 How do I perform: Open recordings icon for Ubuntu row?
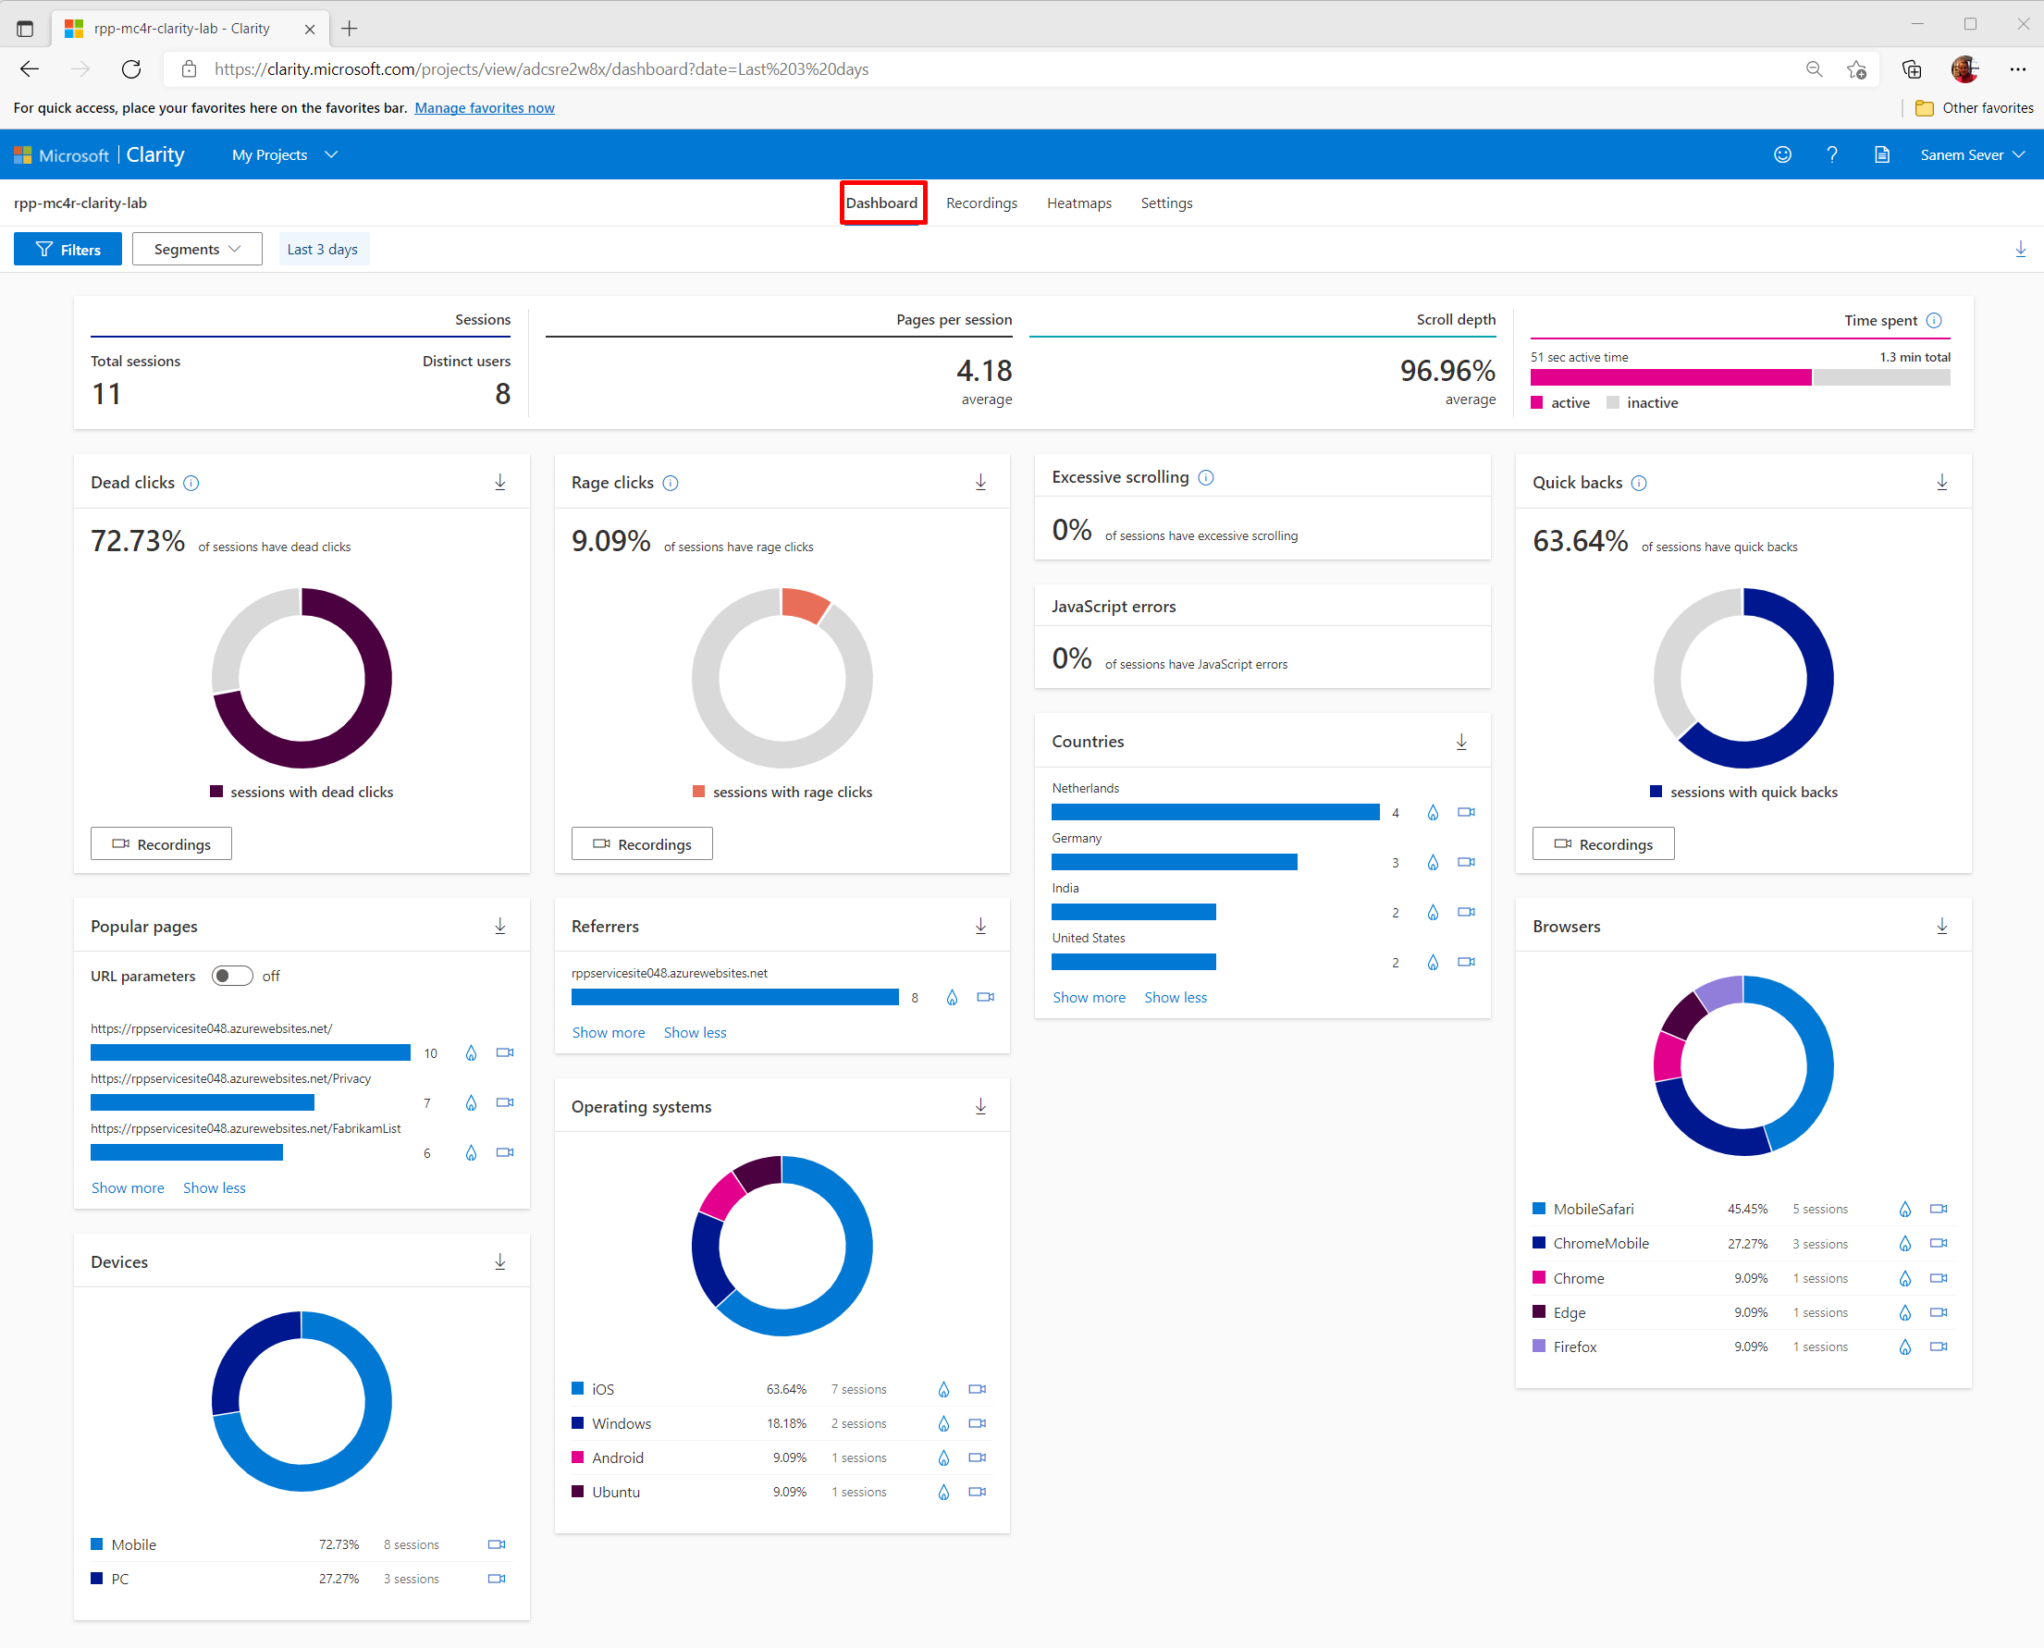click(x=977, y=1492)
